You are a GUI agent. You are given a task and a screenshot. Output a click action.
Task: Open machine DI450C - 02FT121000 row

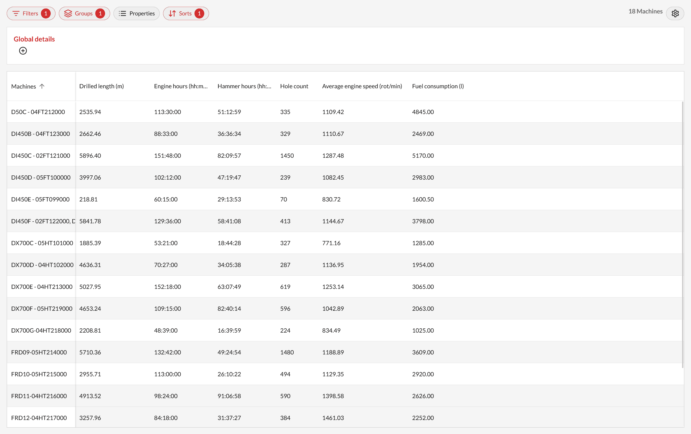pyautogui.click(x=40, y=156)
